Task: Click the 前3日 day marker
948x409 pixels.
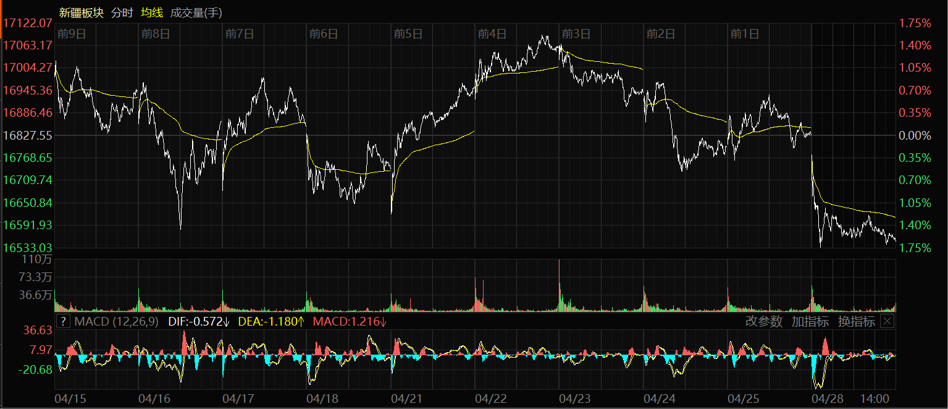Action: (x=576, y=33)
